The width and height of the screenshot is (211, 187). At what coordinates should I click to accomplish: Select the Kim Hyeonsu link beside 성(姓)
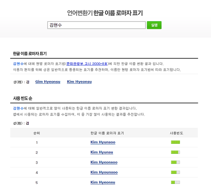click(79, 82)
